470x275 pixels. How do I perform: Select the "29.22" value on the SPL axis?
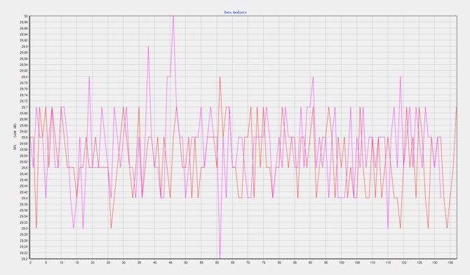pos(24,253)
